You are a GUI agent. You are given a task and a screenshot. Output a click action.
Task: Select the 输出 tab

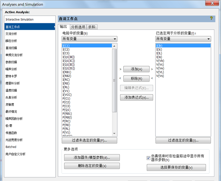pyautogui.click(x=63, y=27)
